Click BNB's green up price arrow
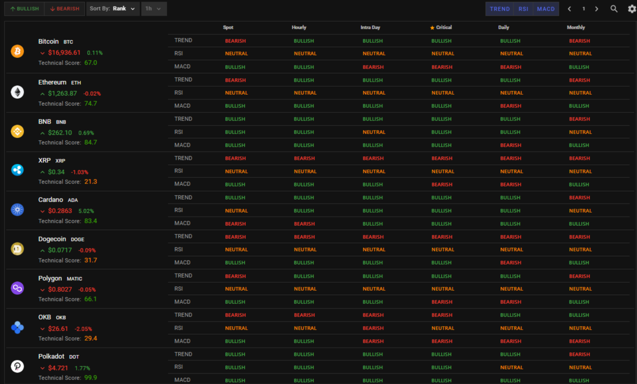 [42, 133]
